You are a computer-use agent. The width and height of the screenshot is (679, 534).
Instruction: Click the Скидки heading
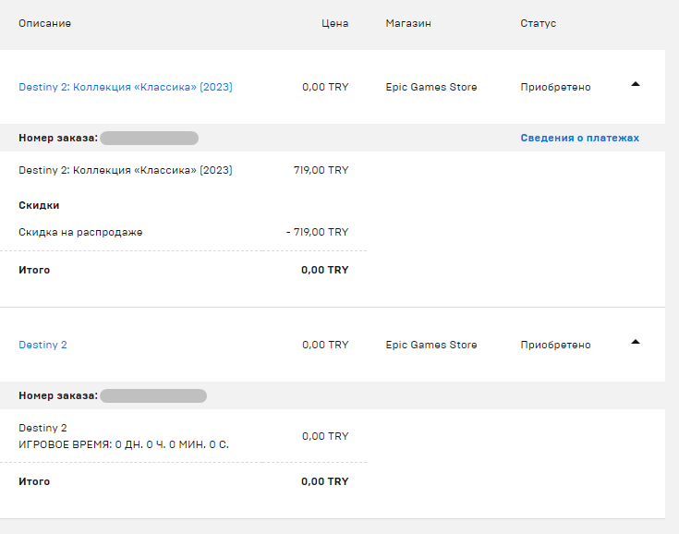(39, 205)
